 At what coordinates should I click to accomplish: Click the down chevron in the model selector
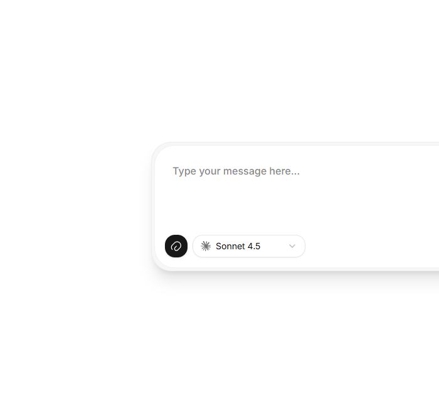tap(292, 246)
